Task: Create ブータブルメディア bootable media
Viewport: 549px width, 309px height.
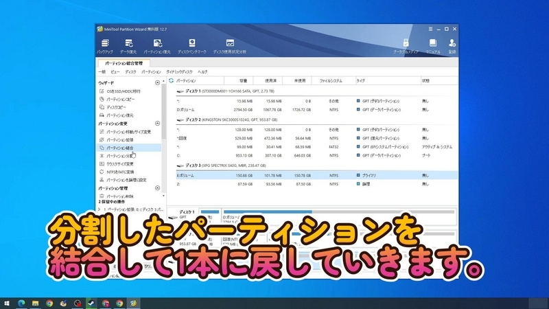Action: click(x=406, y=46)
